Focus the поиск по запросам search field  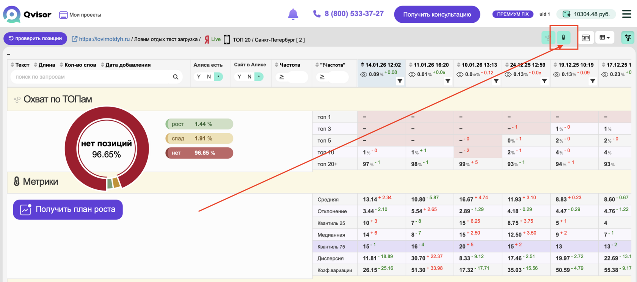point(96,77)
